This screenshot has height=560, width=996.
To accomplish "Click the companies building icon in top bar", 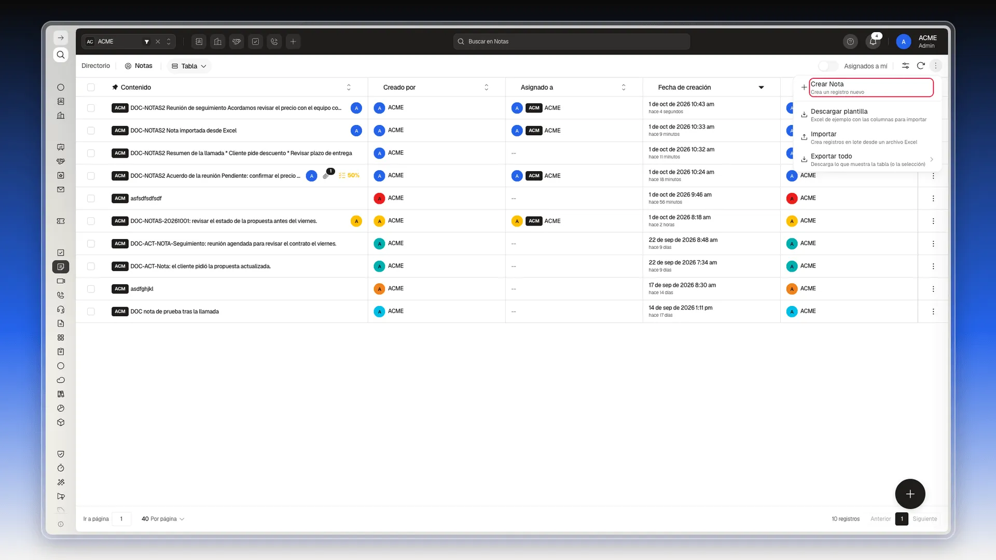I will point(218,41).
